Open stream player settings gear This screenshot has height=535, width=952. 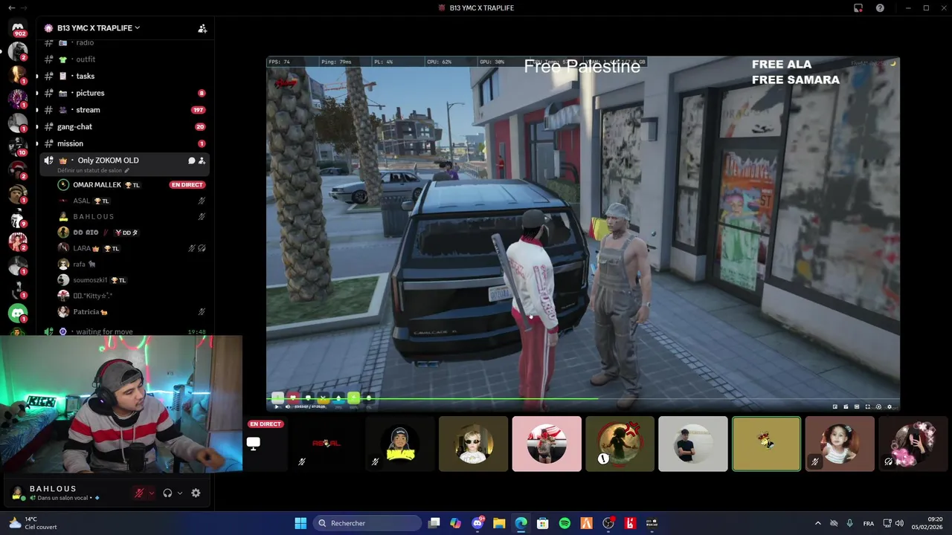click(889, 406)
